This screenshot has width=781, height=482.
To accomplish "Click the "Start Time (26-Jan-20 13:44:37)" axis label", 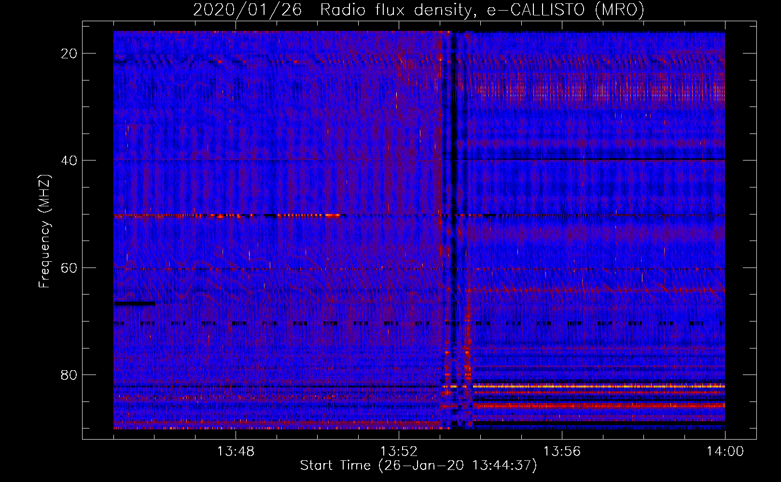I will tap(418, 466).
